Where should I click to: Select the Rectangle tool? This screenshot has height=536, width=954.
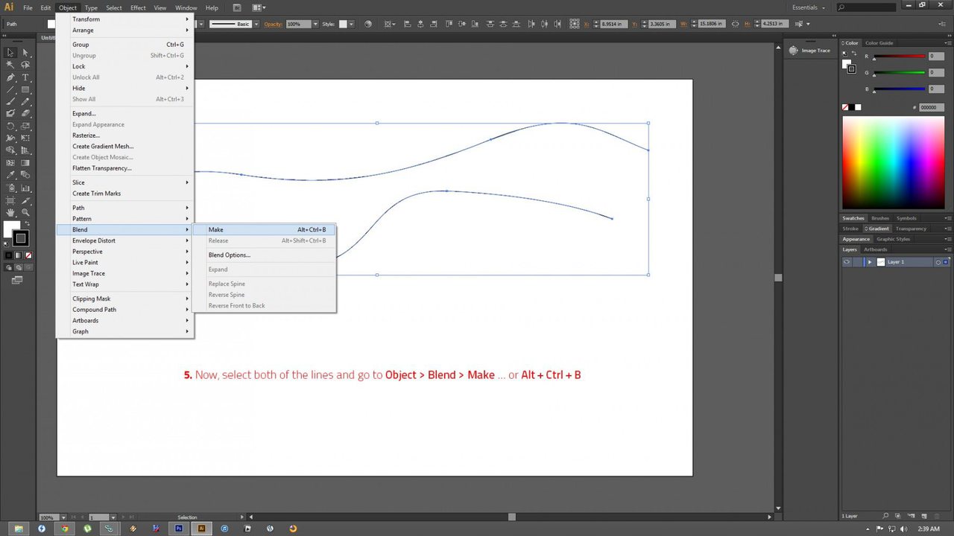pos(25,89)
